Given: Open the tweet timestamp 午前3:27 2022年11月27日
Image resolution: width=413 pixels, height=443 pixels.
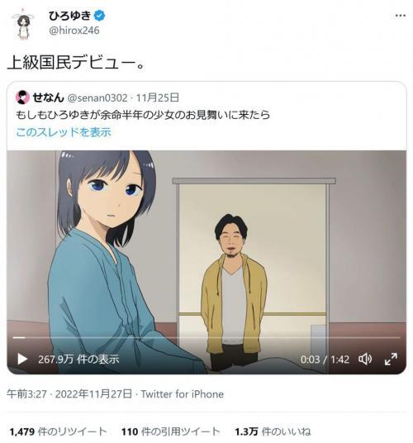Looking at the screenshot, I should [69, 394].
